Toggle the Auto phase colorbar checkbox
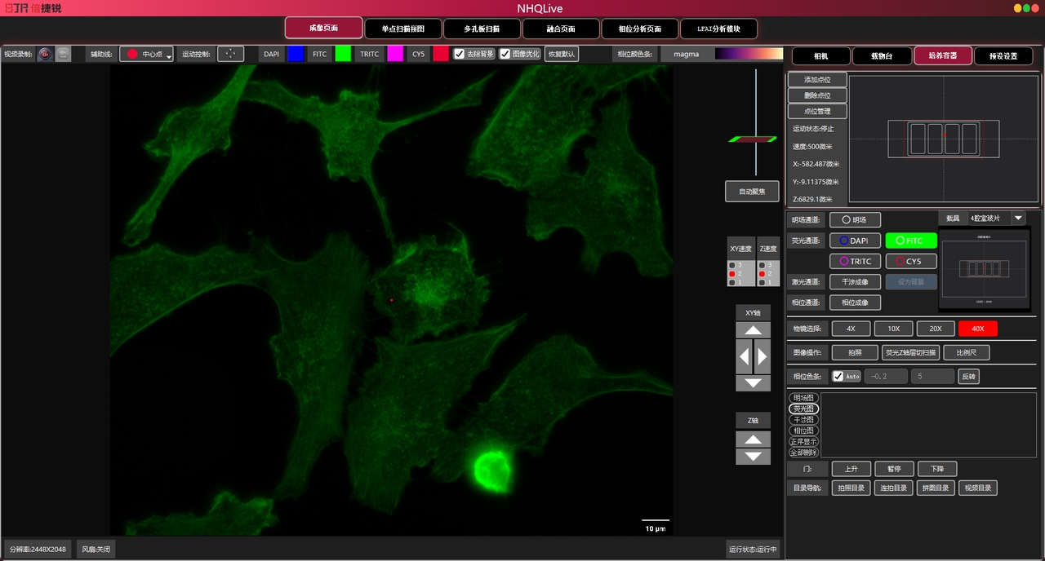The width and height of the screenshot is (1045, 561). (838, 377)
